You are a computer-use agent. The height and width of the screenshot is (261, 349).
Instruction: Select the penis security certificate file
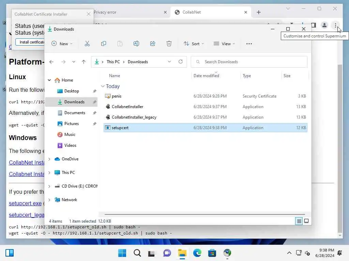click(205, 96)
